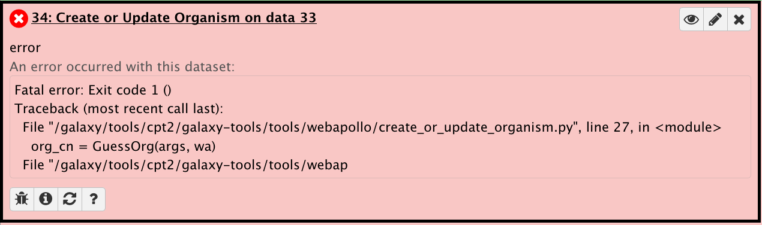Viewport: 762px width, 225px height.
Task: Click the bug icon to report the error
Action: tap(22, 199)
